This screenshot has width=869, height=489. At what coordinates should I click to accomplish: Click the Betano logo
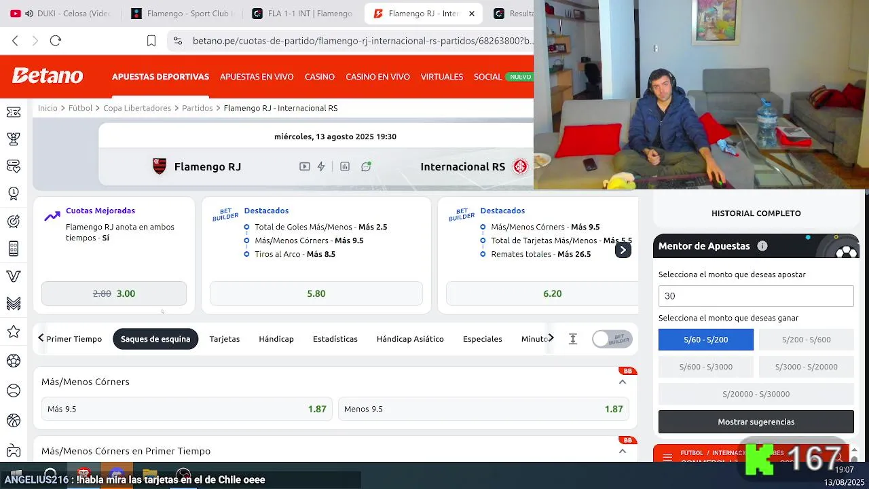point(48,76)
